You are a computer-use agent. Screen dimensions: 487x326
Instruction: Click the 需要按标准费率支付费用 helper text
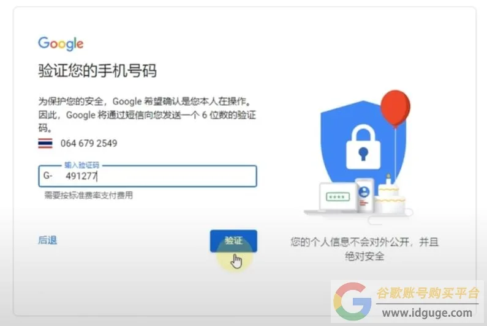88,195
